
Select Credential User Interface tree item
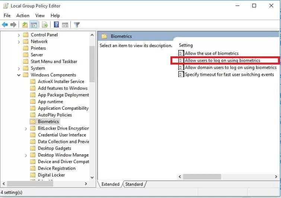pos(62,135)
